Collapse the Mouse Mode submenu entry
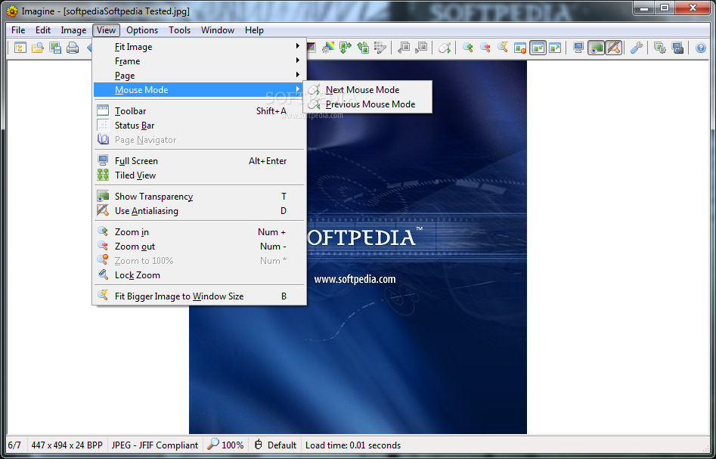716x459 pixels. 200,89
